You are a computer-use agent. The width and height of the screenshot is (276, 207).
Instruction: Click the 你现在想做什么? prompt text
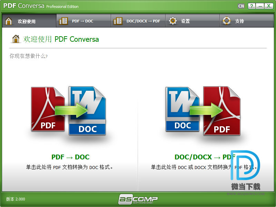[x=29, y=56]
